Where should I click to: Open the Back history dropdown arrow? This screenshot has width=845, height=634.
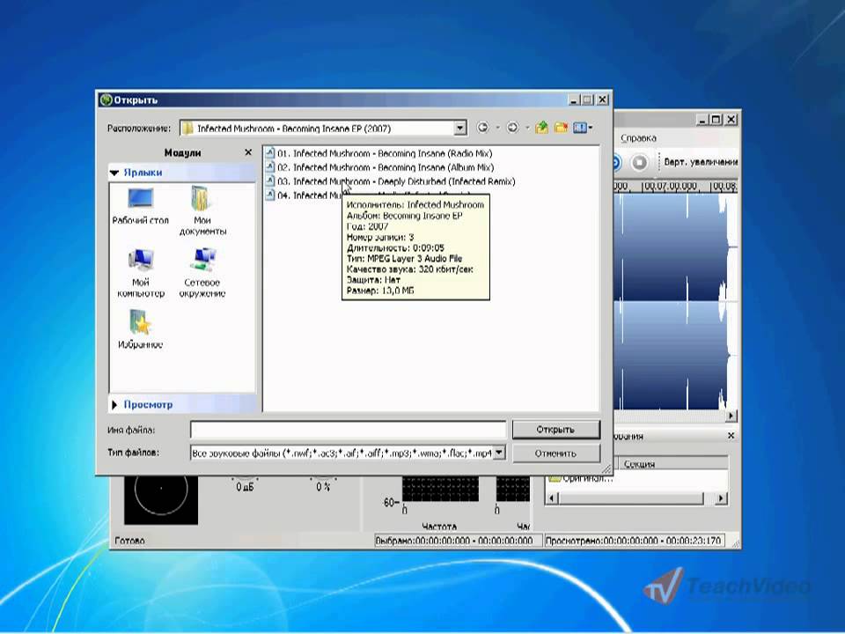(x=497, y=128)
